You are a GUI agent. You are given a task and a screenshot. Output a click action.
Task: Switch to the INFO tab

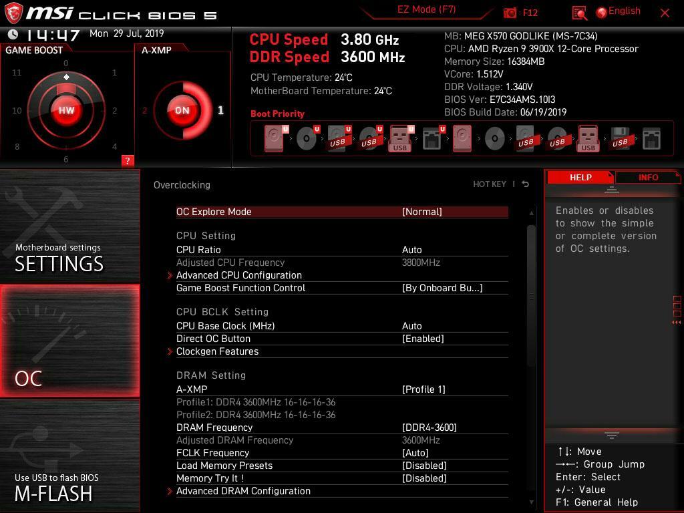648,177
